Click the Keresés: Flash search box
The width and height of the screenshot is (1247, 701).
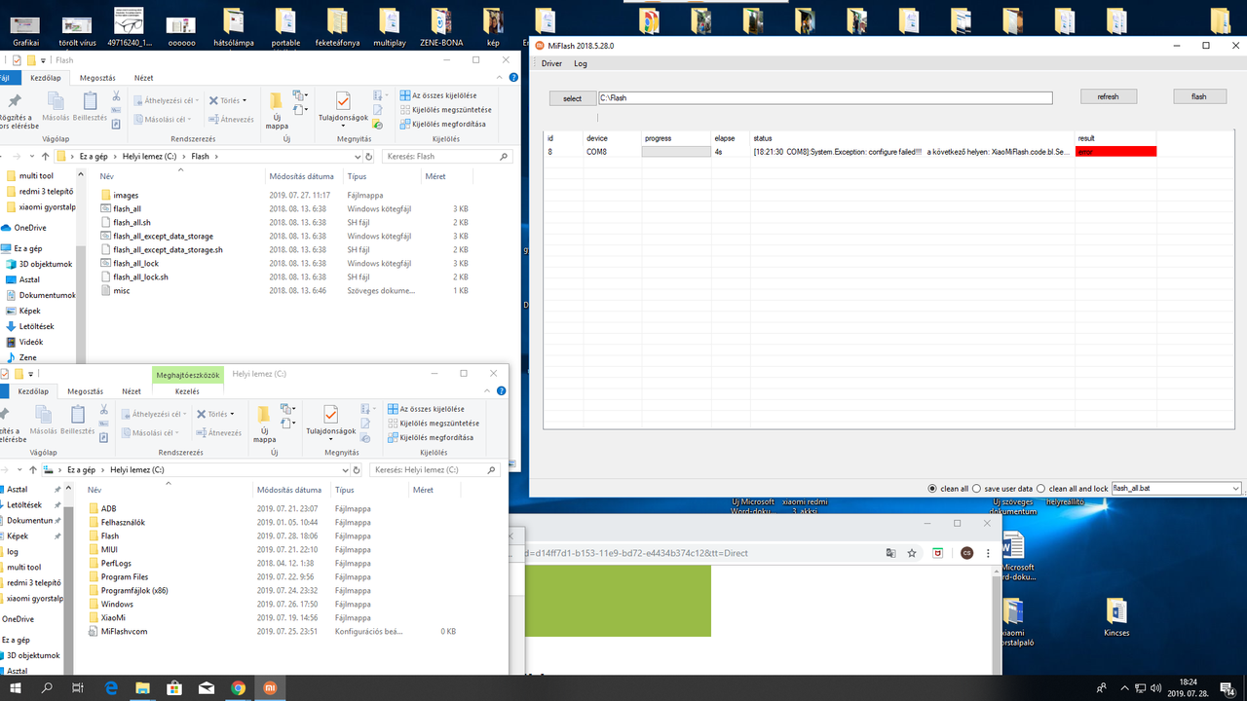coord(446,156)
